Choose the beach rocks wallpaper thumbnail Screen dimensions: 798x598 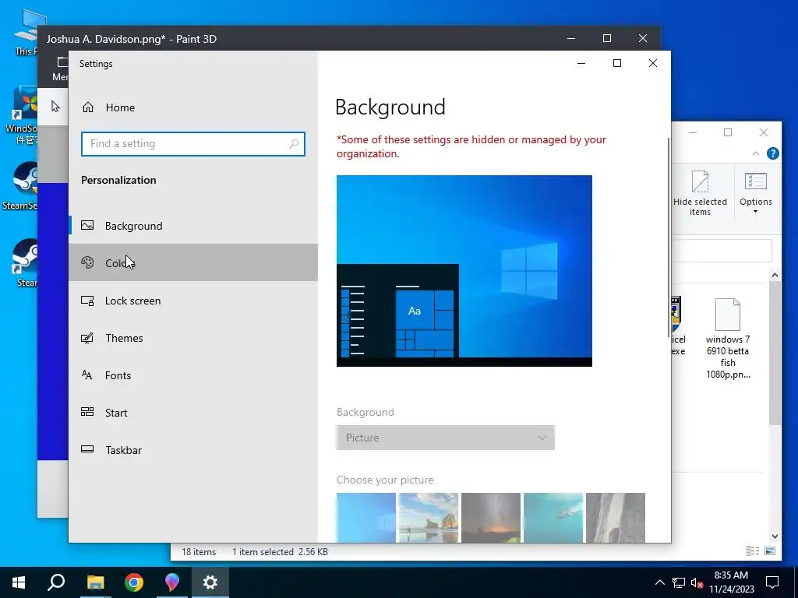(x=428, y=517)
